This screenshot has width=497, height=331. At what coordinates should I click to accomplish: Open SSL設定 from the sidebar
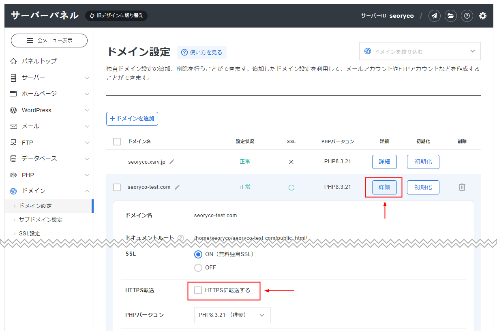[29, 233]
